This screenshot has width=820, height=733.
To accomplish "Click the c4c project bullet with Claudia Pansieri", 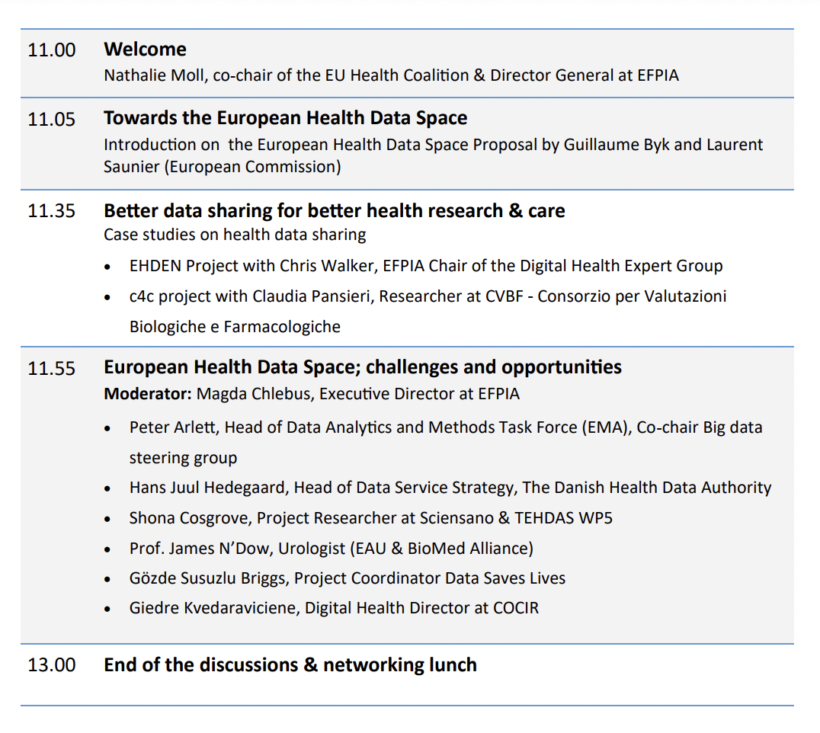I will [x=427, y=296].
